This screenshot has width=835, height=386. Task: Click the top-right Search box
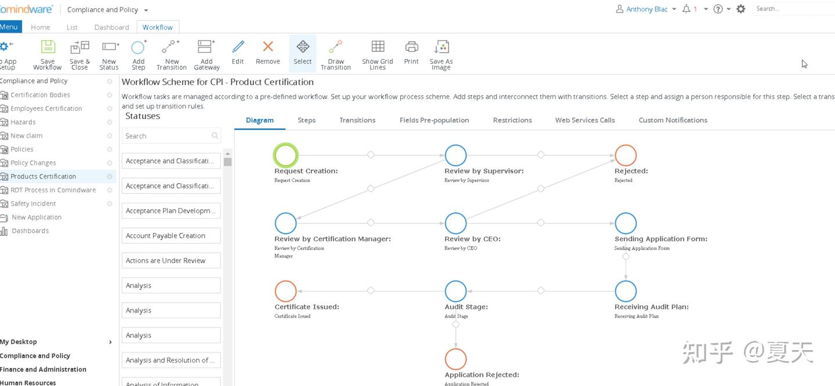794,9
